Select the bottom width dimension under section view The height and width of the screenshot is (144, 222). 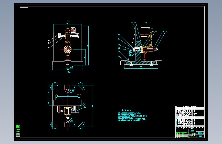141,68
